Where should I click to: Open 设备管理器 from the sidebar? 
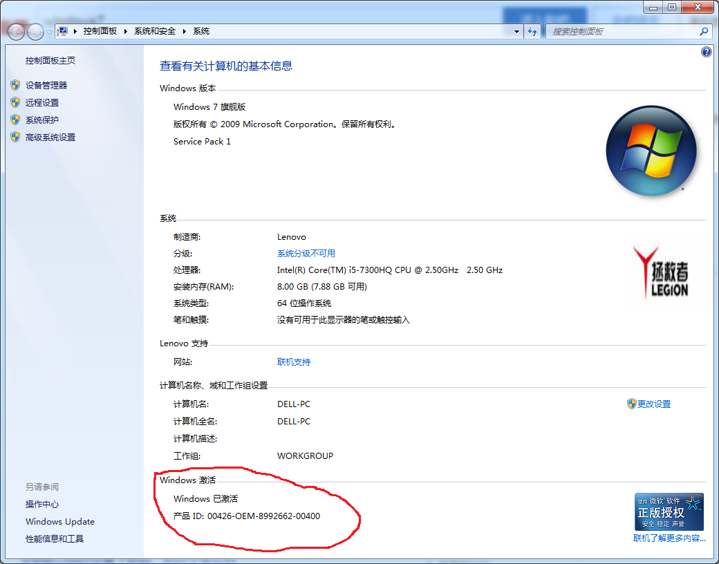46,85
